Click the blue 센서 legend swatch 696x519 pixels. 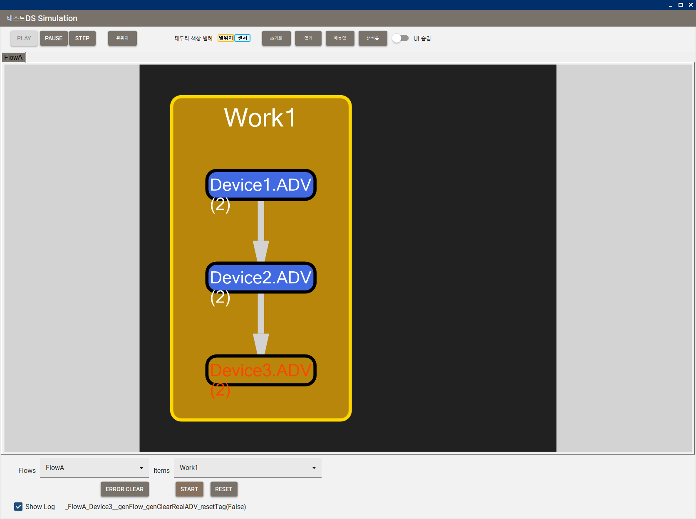point(242,38)
